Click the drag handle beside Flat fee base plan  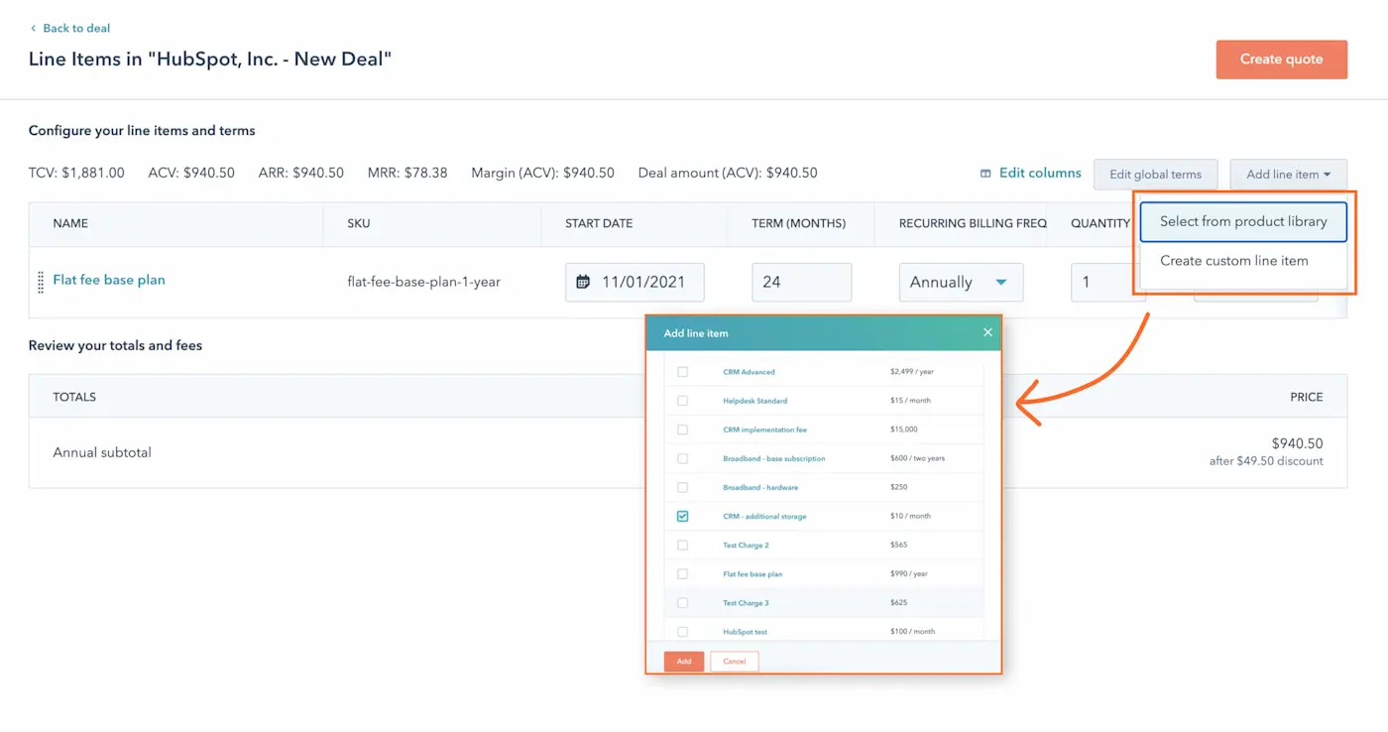[41, 282]
